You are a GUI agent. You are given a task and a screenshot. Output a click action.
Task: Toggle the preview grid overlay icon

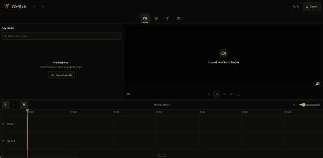(129, 94)
